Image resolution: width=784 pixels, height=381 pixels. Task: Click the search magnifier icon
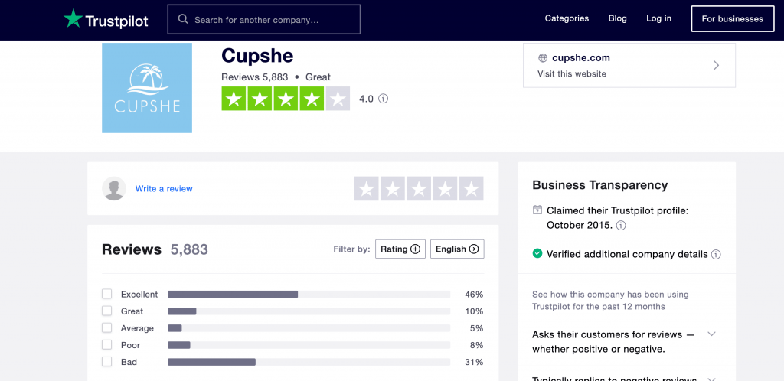tap(183, 19)
